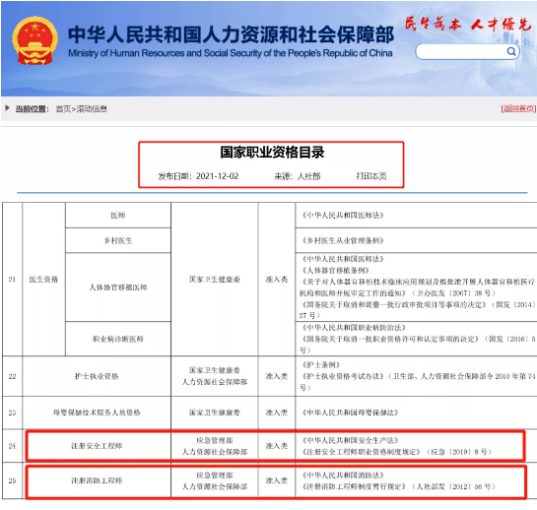Click the 职业病诊断医师 table cell
The width and height of the screenshot is (537, 510).
118,339
